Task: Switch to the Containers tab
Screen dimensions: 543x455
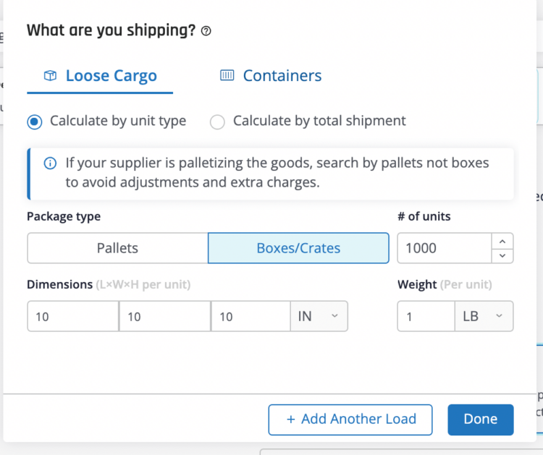Action: pyautogui.click(x=271, y=76)
